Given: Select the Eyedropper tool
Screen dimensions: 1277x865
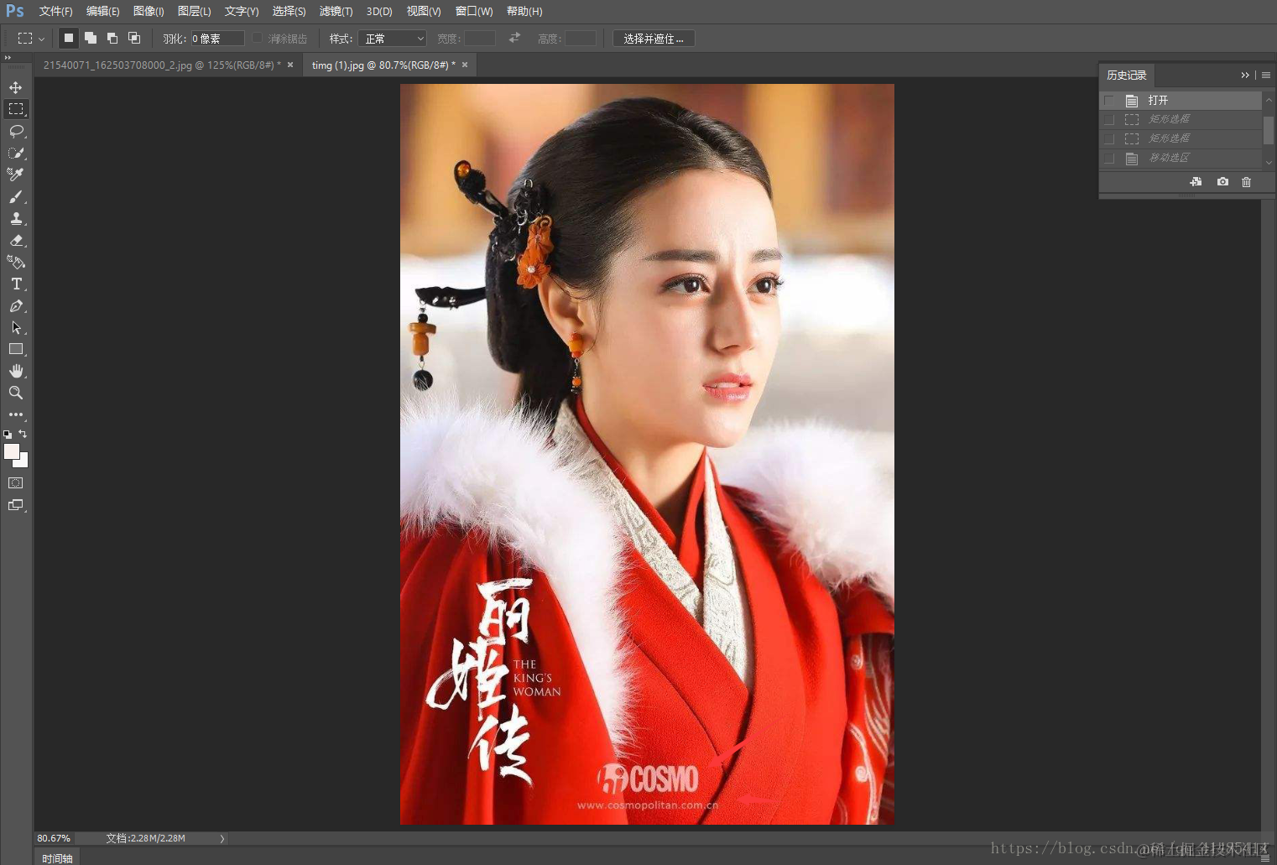Looking at the screenshot, I should [x=16, y=175].
